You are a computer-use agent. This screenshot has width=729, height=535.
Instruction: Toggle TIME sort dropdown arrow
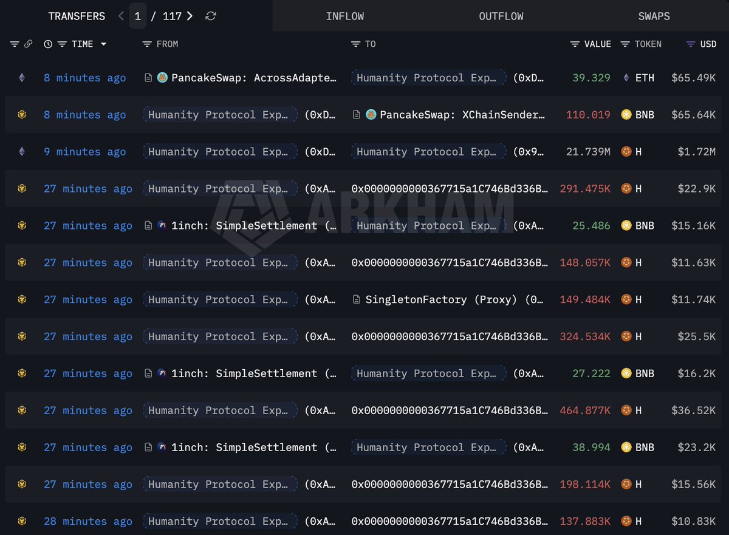[x=103, y=44]
